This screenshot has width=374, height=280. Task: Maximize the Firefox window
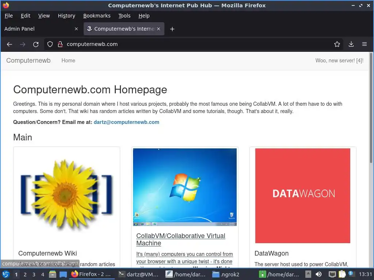click(360, 5)
